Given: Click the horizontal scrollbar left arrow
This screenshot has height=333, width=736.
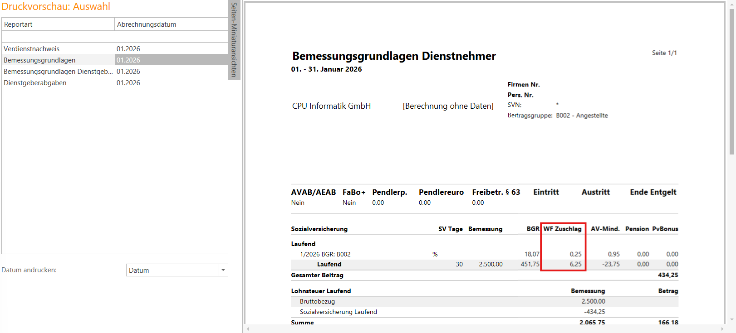Looking at the screenshot, I should 248,329.
